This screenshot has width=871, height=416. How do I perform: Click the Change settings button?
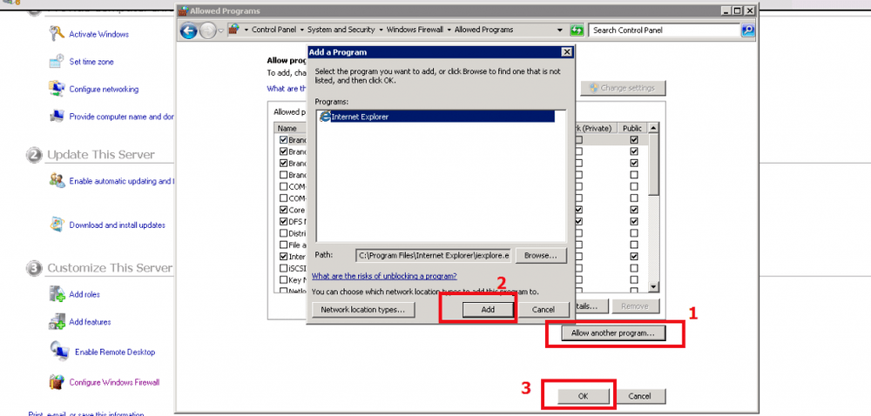(x=623, y=88)
